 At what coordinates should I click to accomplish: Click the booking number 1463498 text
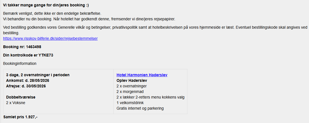(x=22, y=47)
